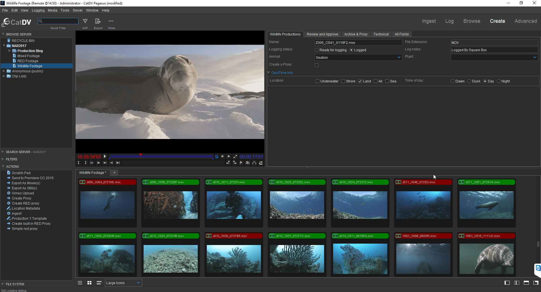The height and width of the screenshot is (292, 541).
Task: Switch to list view using the list icon
Action: (80, 283)
